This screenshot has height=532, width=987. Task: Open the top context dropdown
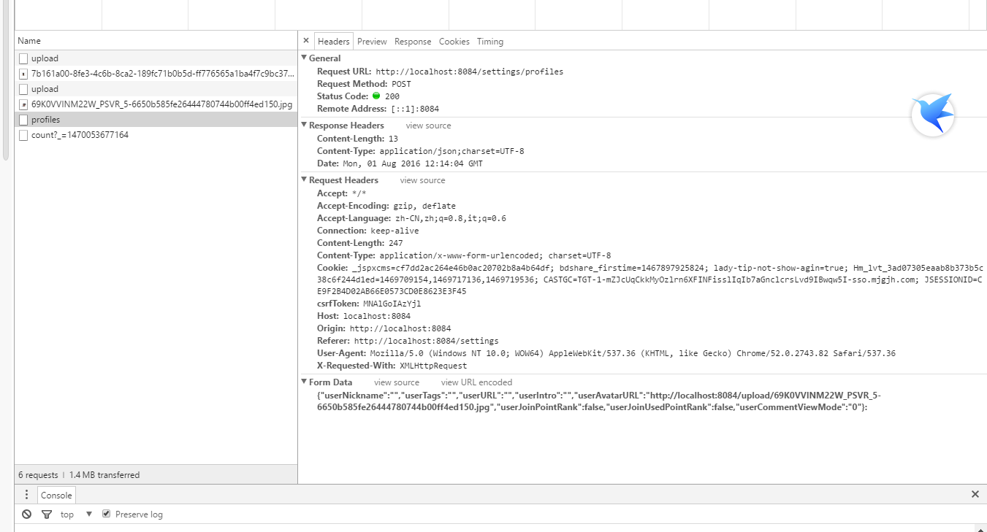click(x=76, y=514)
